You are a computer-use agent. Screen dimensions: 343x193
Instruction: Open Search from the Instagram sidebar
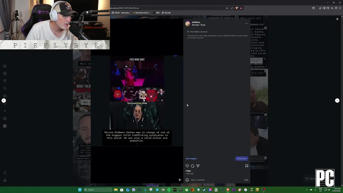coord(5,88)
